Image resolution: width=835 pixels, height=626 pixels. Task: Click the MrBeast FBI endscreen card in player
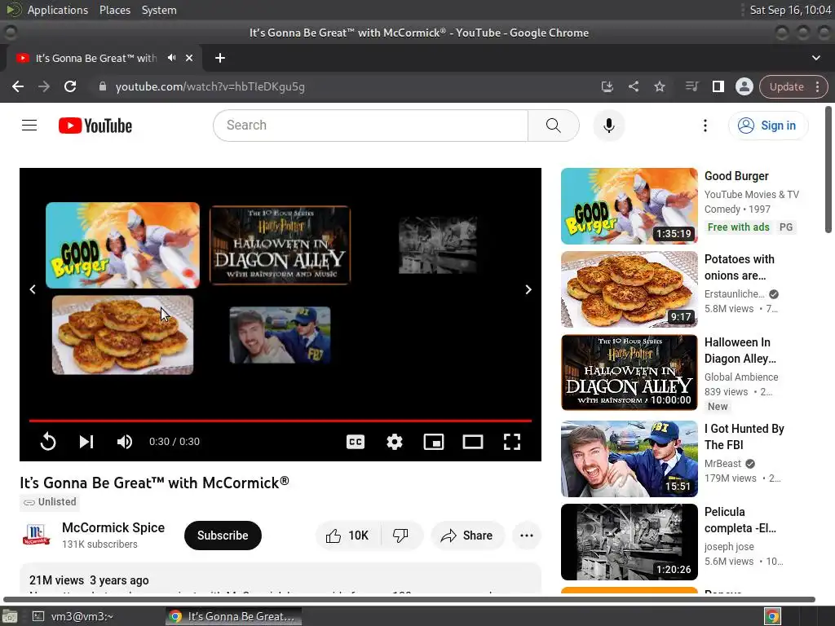pos(280,335)
